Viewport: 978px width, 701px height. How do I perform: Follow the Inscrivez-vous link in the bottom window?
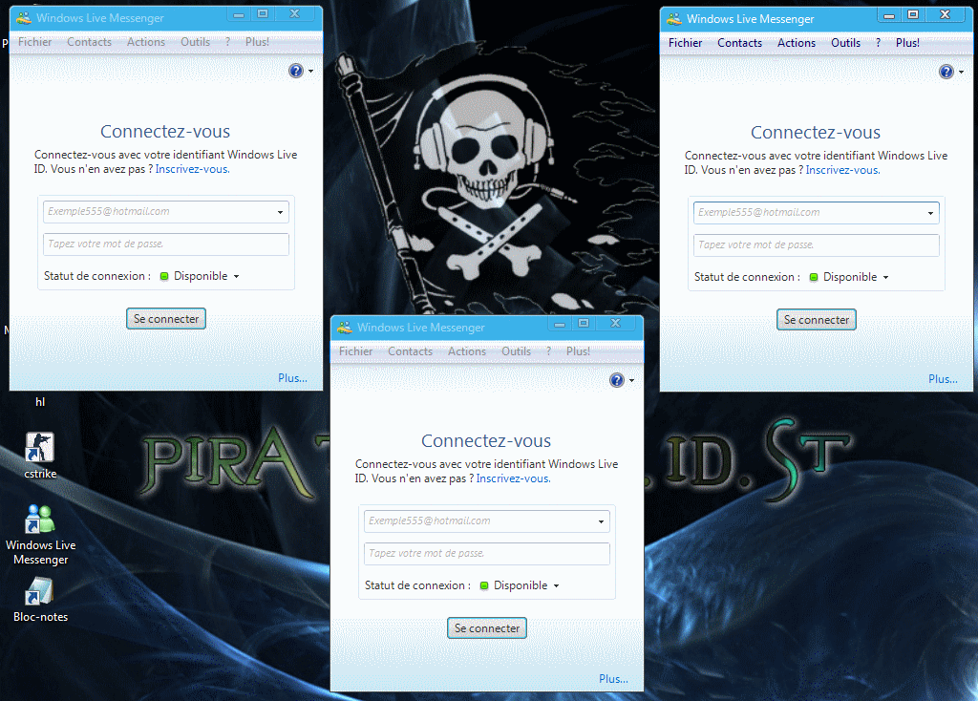pyautogui.click(x=514, y=478)
